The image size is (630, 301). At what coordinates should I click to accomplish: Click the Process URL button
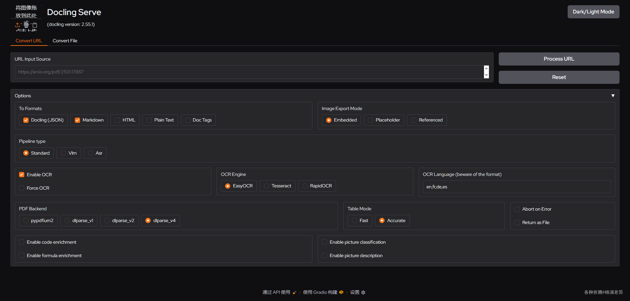point(559,59)
